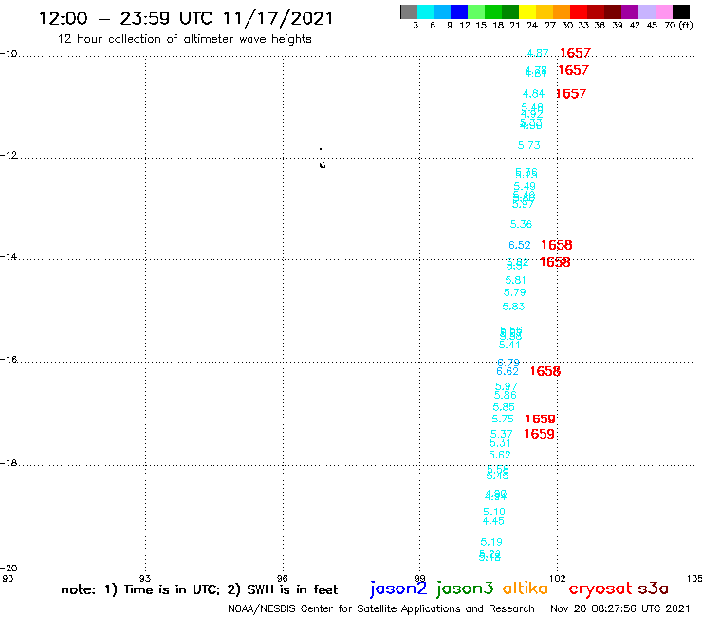Click the subtitle '12 hour collection of altimeter wave heights'

pos(184,39)
